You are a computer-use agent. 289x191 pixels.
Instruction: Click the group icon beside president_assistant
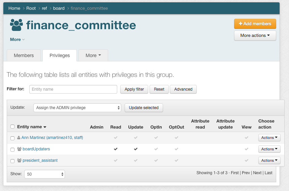pos(19,160)
